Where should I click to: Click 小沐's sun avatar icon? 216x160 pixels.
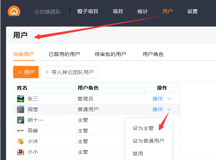coord(21,141)
